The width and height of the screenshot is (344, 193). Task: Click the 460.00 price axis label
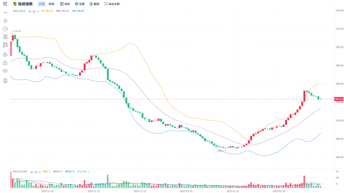[x=340, y=84]
